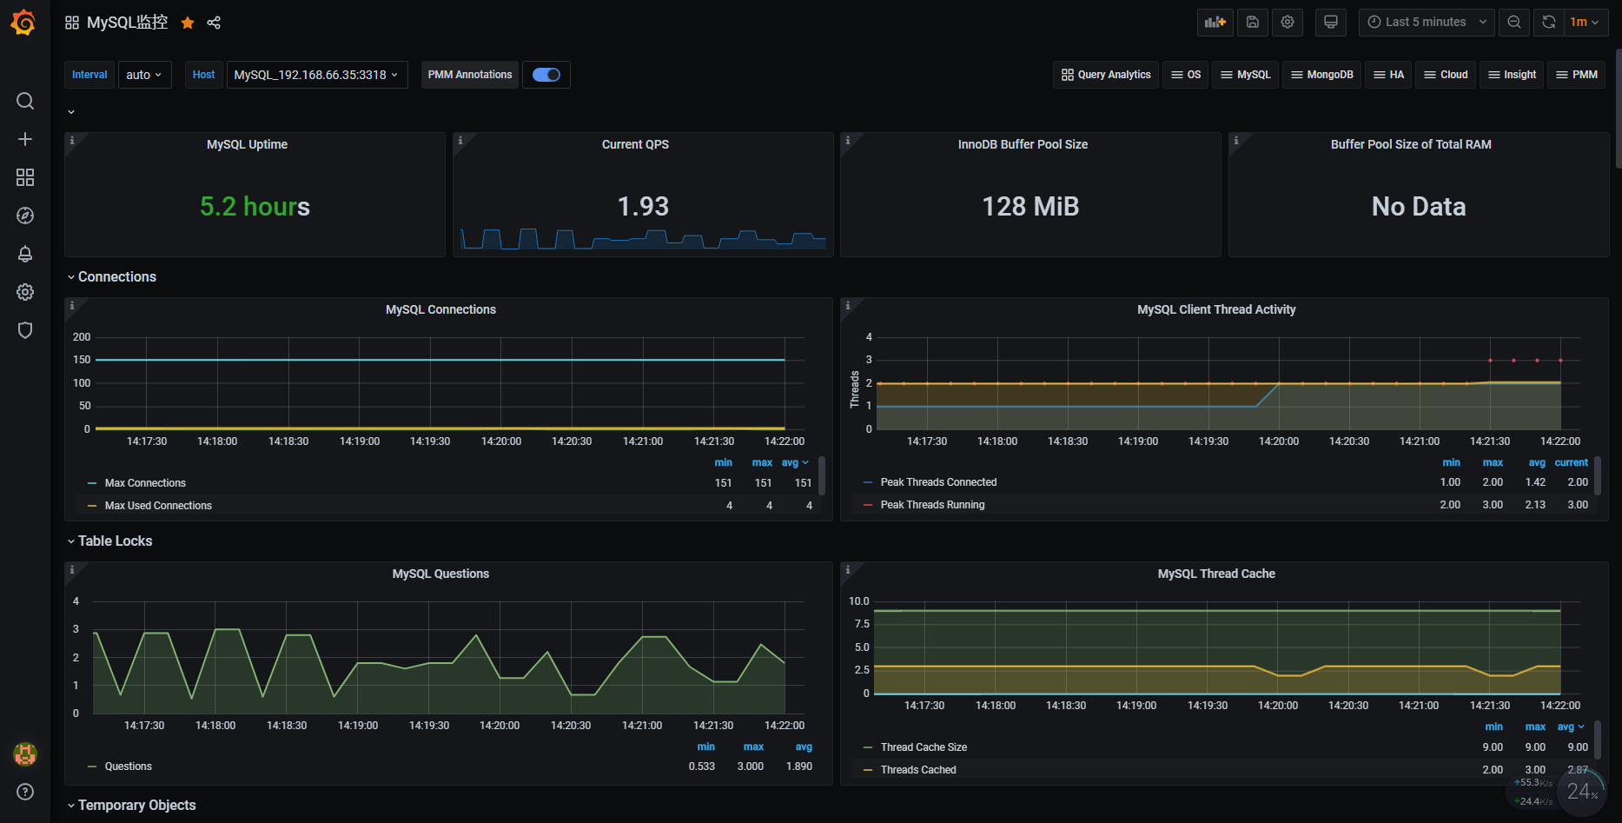This screenshot has width=1622, height=823.
Task: Star the MySQL监控 dashboard
Action: click(x=188, y=23)
